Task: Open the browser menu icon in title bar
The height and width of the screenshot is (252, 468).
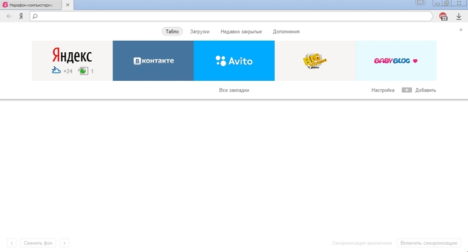Action: 420,3
